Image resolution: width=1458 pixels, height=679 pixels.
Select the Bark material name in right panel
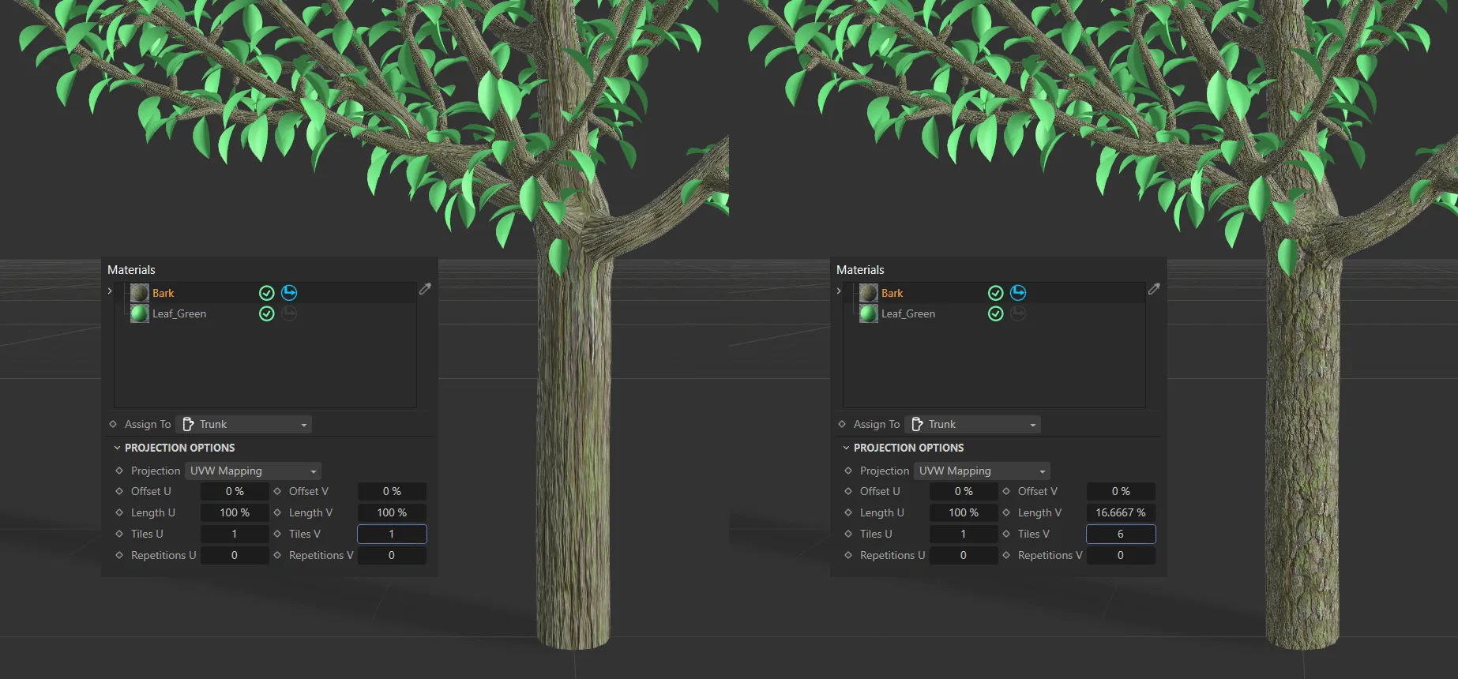point(892,293)
